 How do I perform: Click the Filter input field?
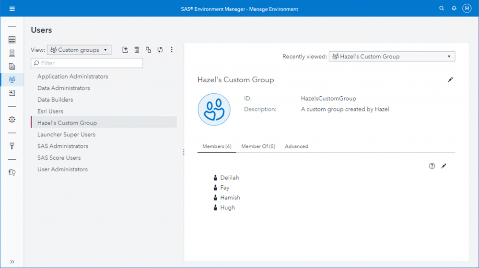coord(87,63)
